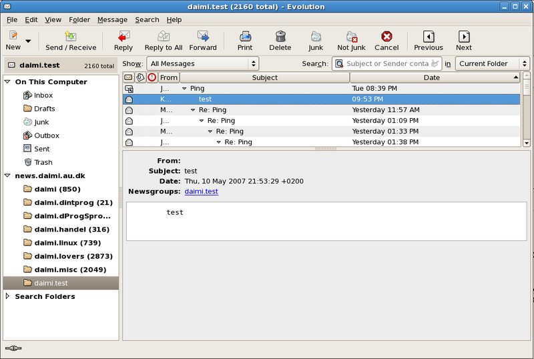Screen dimensions: 534x359
Task: Collapse the Re: Ping thread at 01:09 PM
Action: point(202,121)
